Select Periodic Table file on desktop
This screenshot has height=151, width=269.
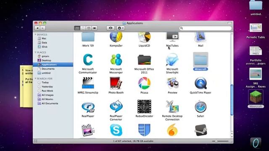(256, 28)
